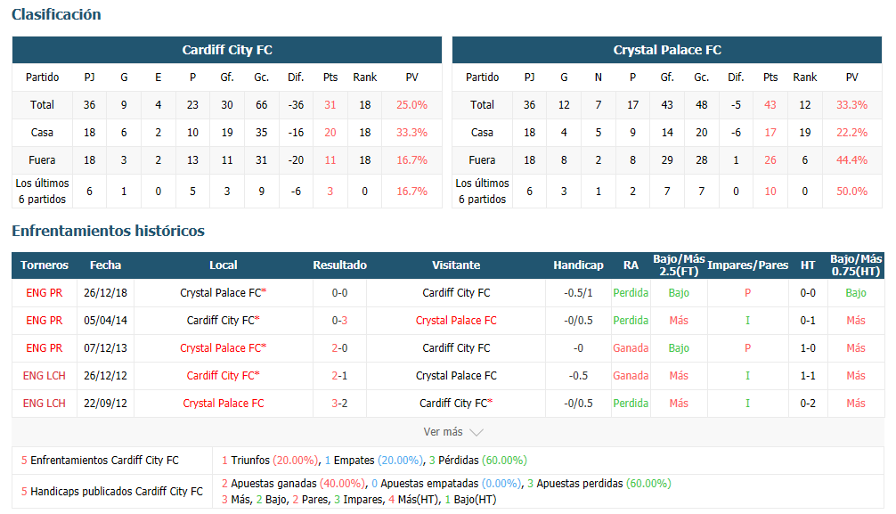Click the Impares/Pares column header
This screenshot has height=514, width=896.
click(x=747, y=265)
